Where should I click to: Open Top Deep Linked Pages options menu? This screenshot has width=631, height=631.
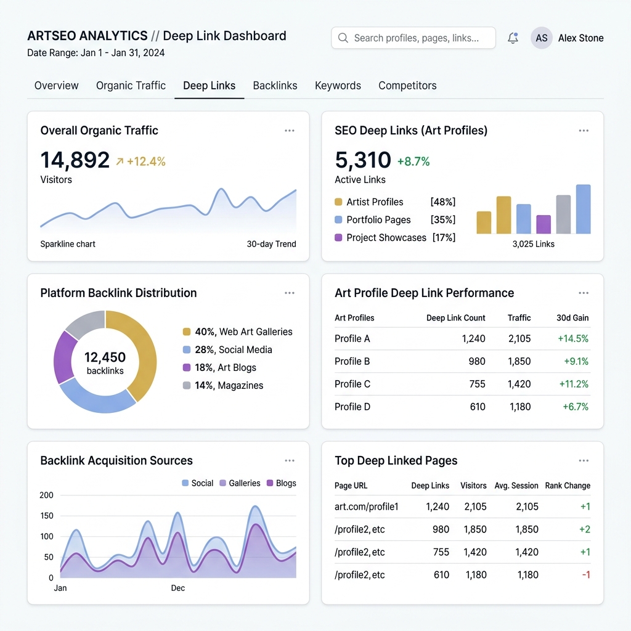584,460
